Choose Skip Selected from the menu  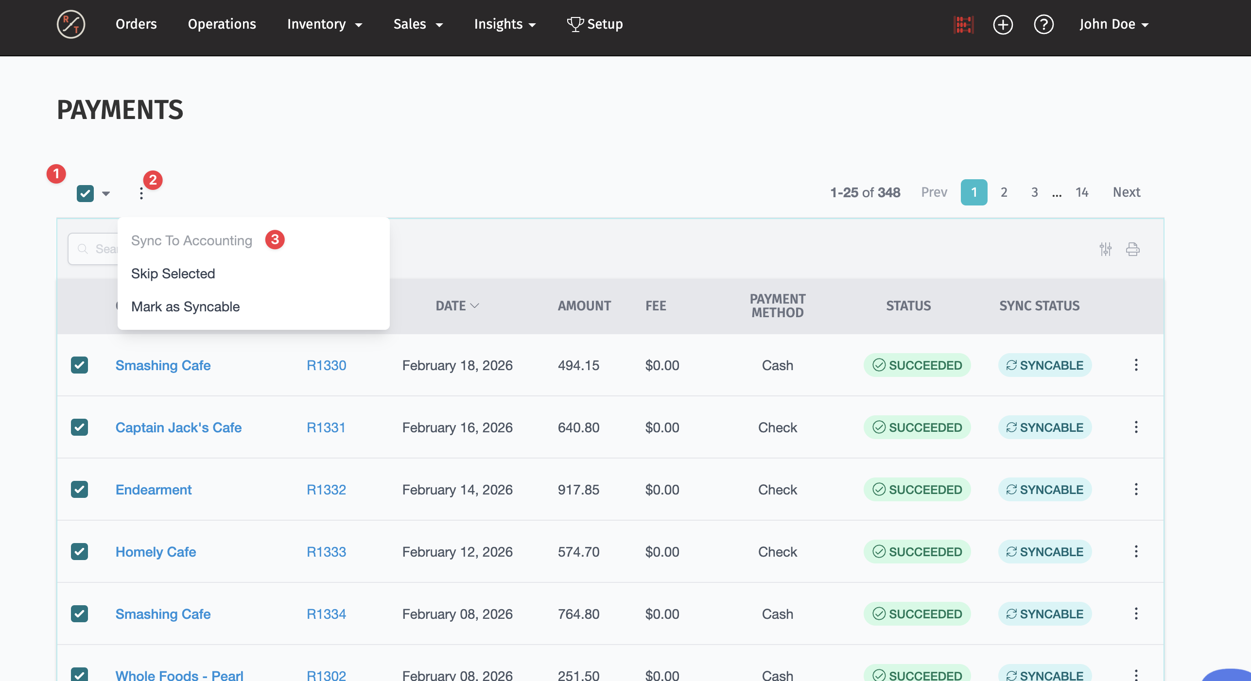pos(173,273)
